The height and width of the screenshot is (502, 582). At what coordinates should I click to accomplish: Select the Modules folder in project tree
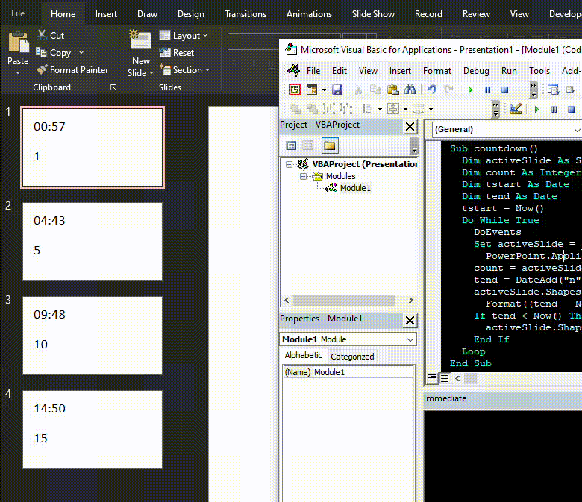coord(340,176)
